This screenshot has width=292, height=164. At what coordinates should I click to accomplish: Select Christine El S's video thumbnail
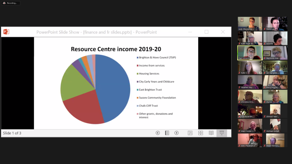point(250,97)
